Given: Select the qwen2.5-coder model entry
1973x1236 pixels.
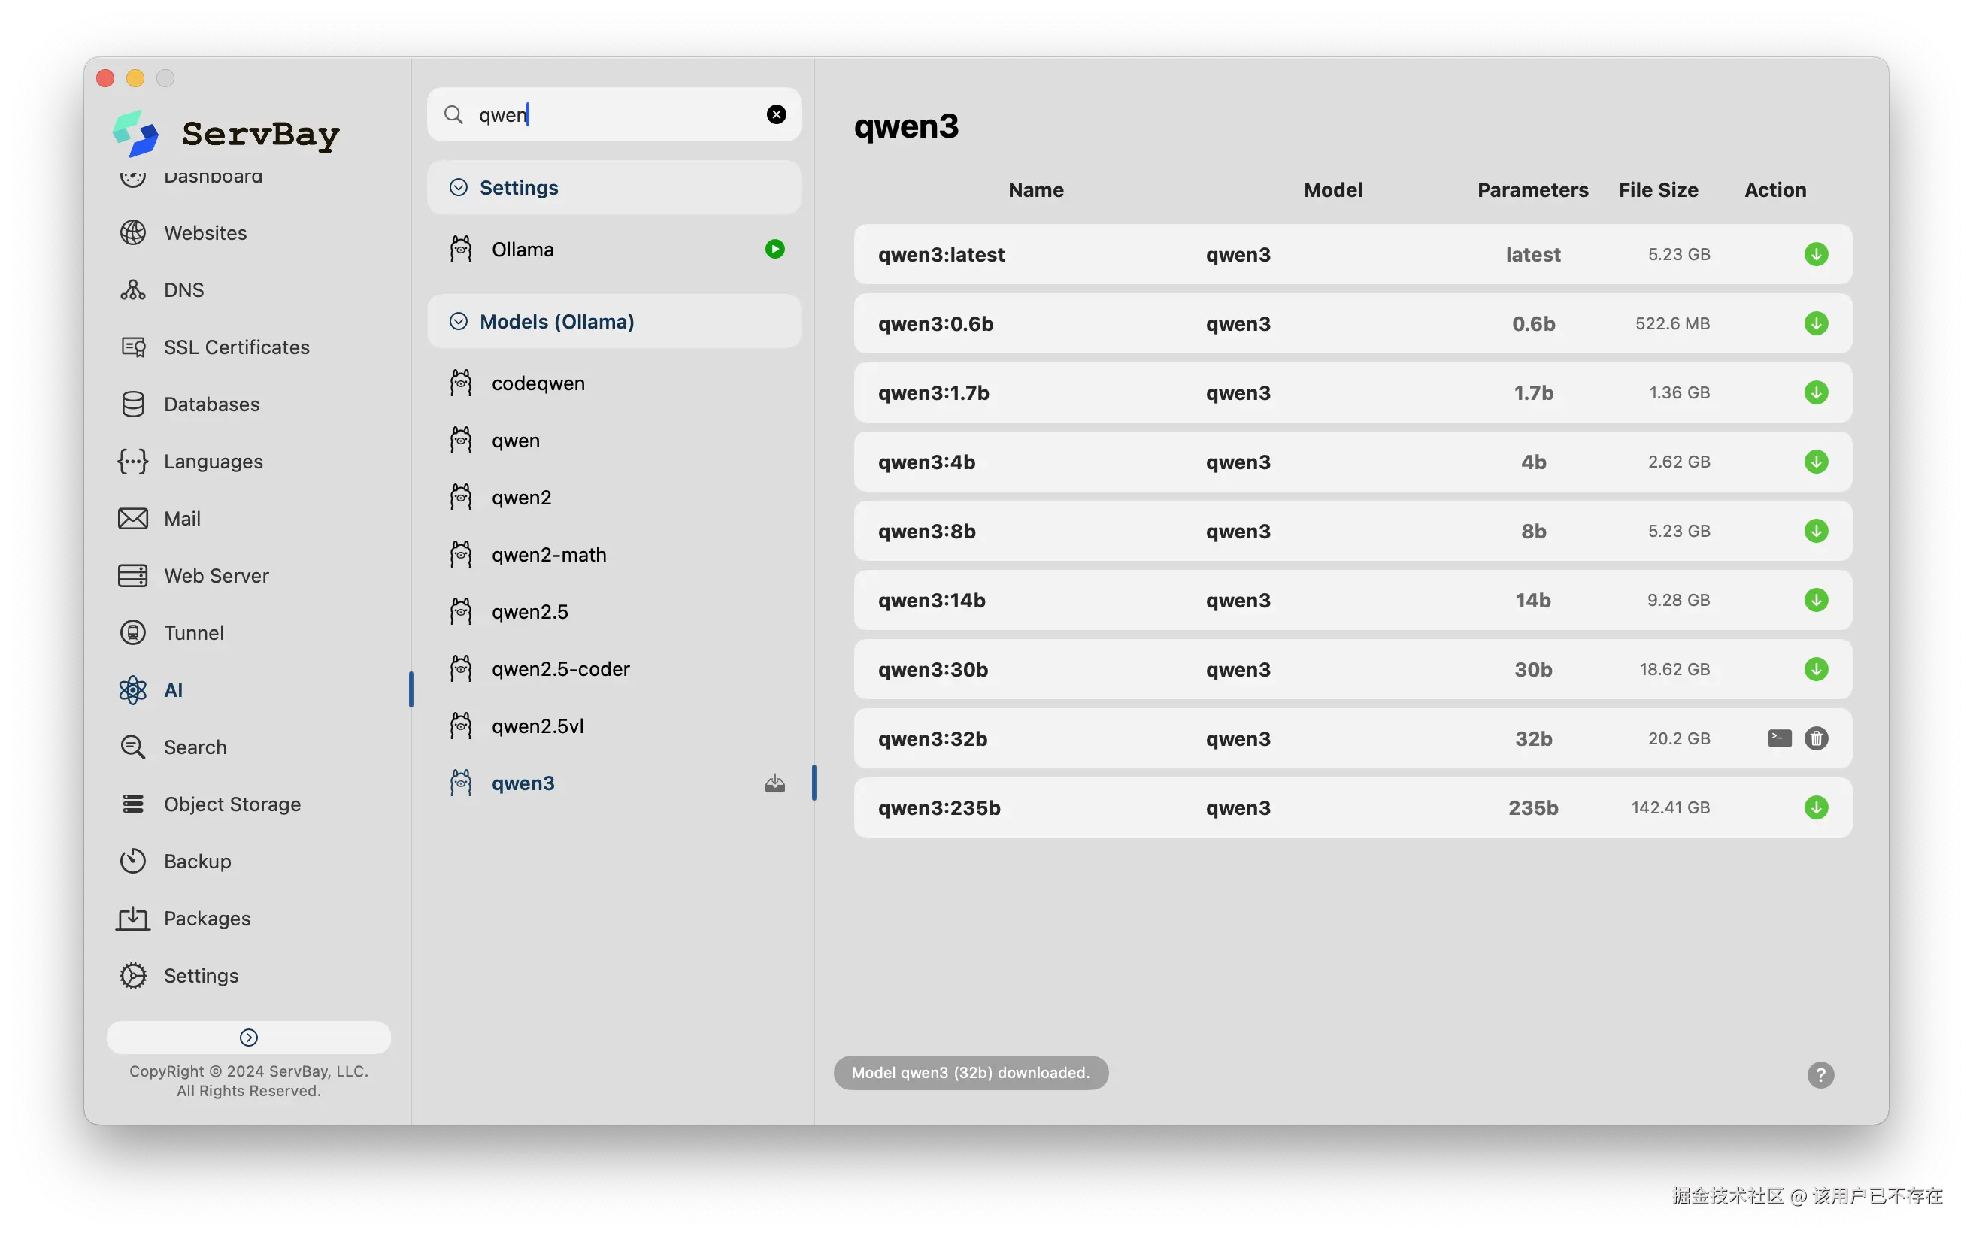Looking at the screenshot, I should [560, 668].
